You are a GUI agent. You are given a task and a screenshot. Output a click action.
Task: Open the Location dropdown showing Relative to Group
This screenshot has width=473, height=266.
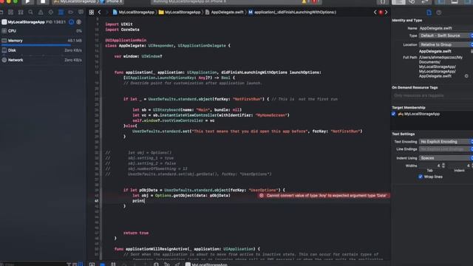tap(446, 44)
